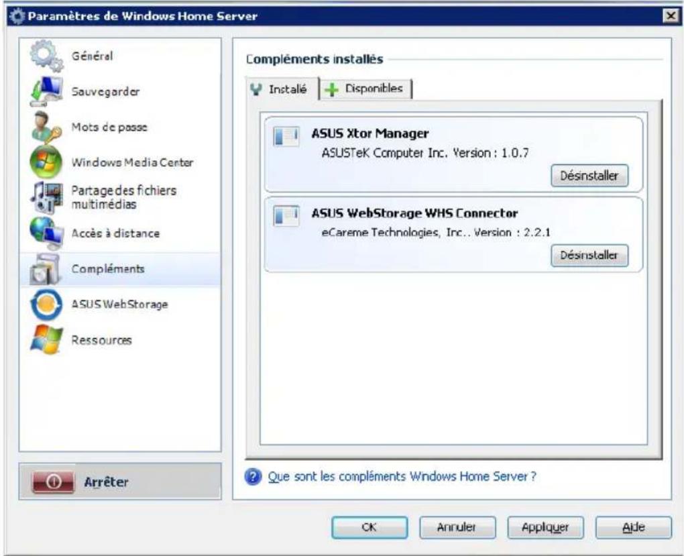684x556 pixels.
Task: Switch to the Installé tab
Action: (x=283, y=89)
